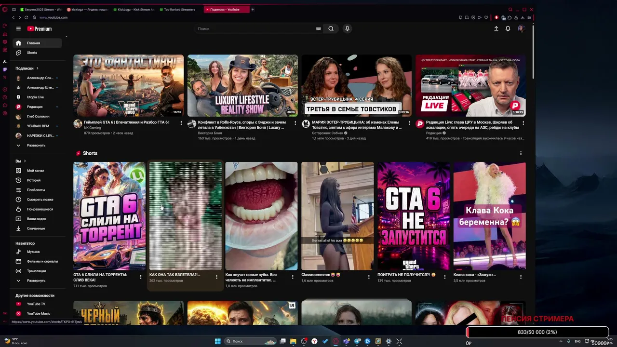Click the browser address bar URL
617x347 pixels.
(x=53, y=17)
